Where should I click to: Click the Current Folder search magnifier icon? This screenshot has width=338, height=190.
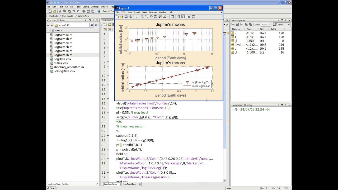point(92,25)
